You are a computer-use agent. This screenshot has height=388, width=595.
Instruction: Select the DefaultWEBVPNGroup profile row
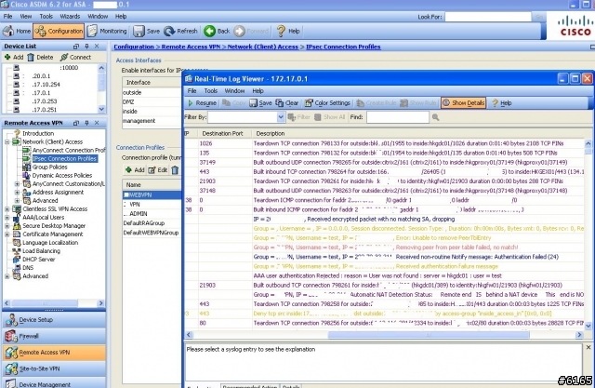(x=152, y=233)
